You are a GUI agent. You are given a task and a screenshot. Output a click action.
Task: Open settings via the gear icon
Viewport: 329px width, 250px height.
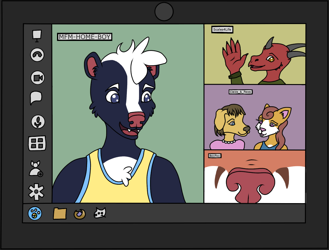(x=36, y=192)
